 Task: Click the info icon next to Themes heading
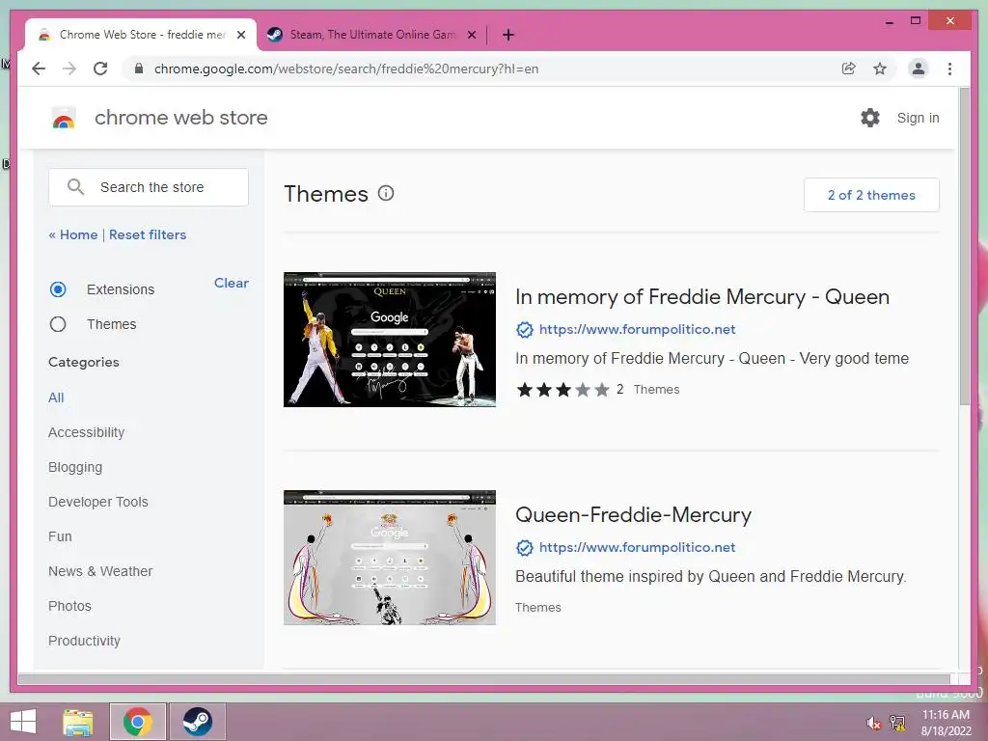[386, 193]
